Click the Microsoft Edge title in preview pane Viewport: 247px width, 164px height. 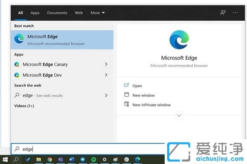[179, 58]
